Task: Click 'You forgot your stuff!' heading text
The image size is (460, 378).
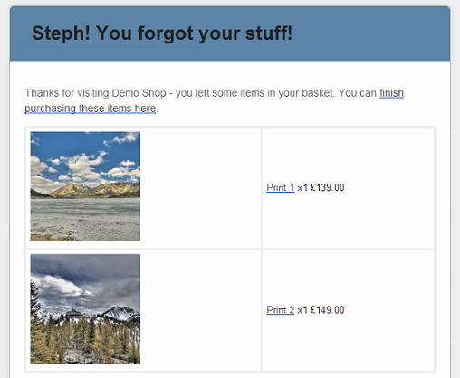Action: 195,33
